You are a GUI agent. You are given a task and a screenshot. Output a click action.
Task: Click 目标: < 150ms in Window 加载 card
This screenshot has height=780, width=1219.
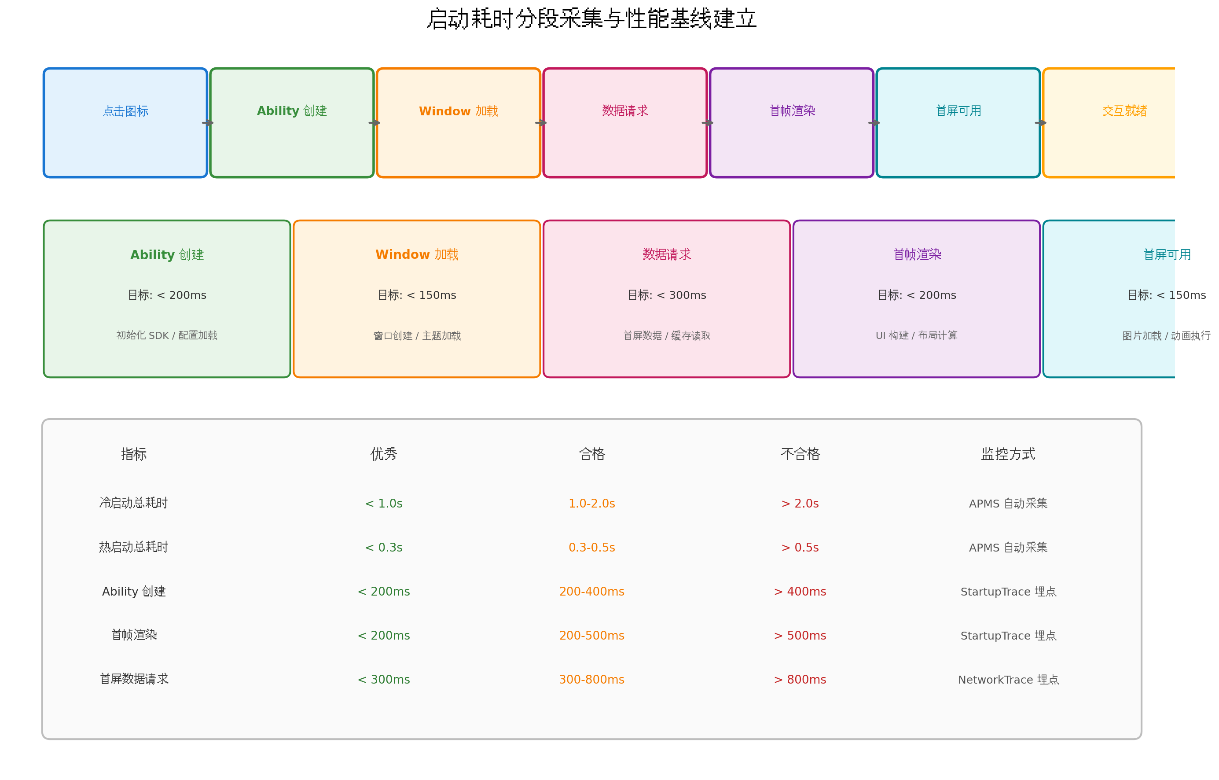tap(417, 295)
